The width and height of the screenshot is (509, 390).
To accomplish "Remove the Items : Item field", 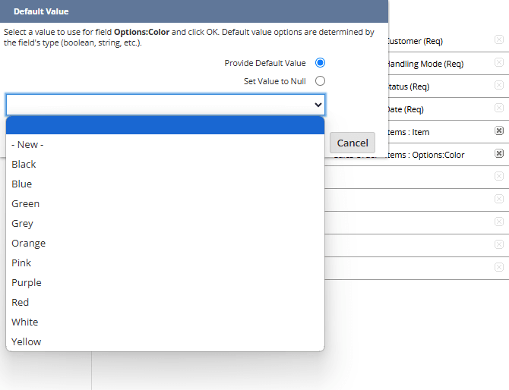I will point(499,131).
